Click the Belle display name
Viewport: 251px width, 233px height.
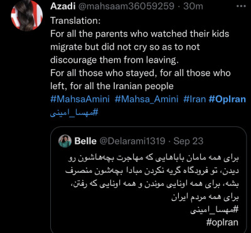coord(85,141)
